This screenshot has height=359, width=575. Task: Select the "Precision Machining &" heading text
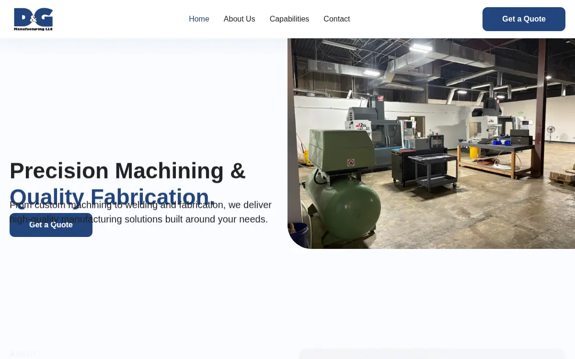point(127,171)
